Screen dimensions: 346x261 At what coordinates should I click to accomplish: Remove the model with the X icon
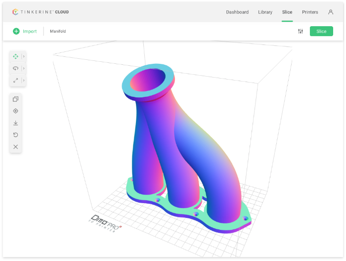(x=15, y=147)
